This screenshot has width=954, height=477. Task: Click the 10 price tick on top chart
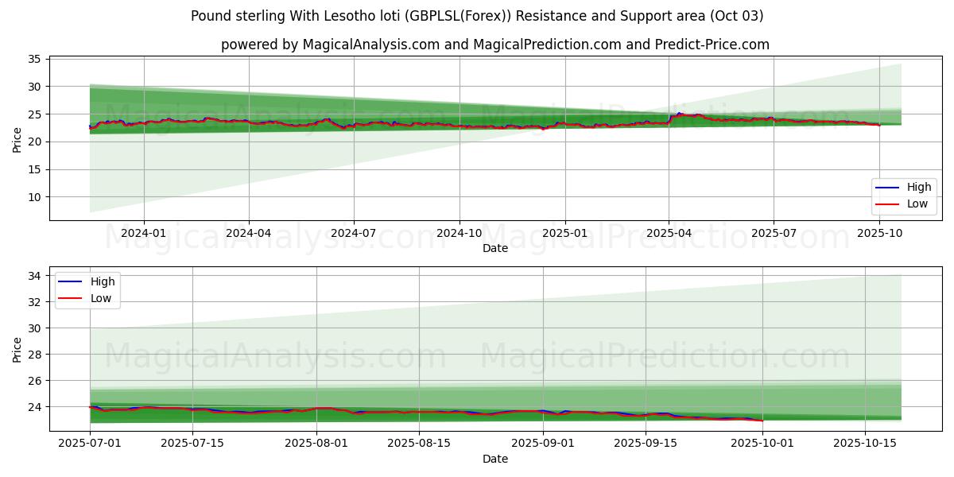[34, 197]
